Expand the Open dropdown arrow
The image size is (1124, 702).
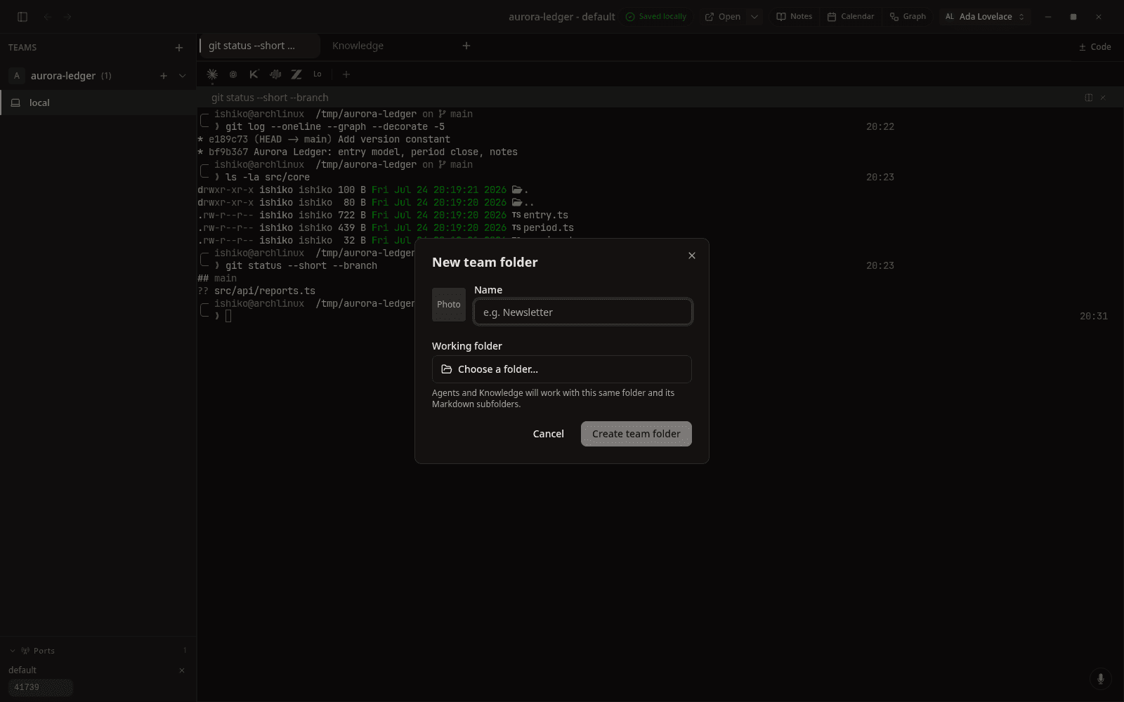tap(754, 17)
